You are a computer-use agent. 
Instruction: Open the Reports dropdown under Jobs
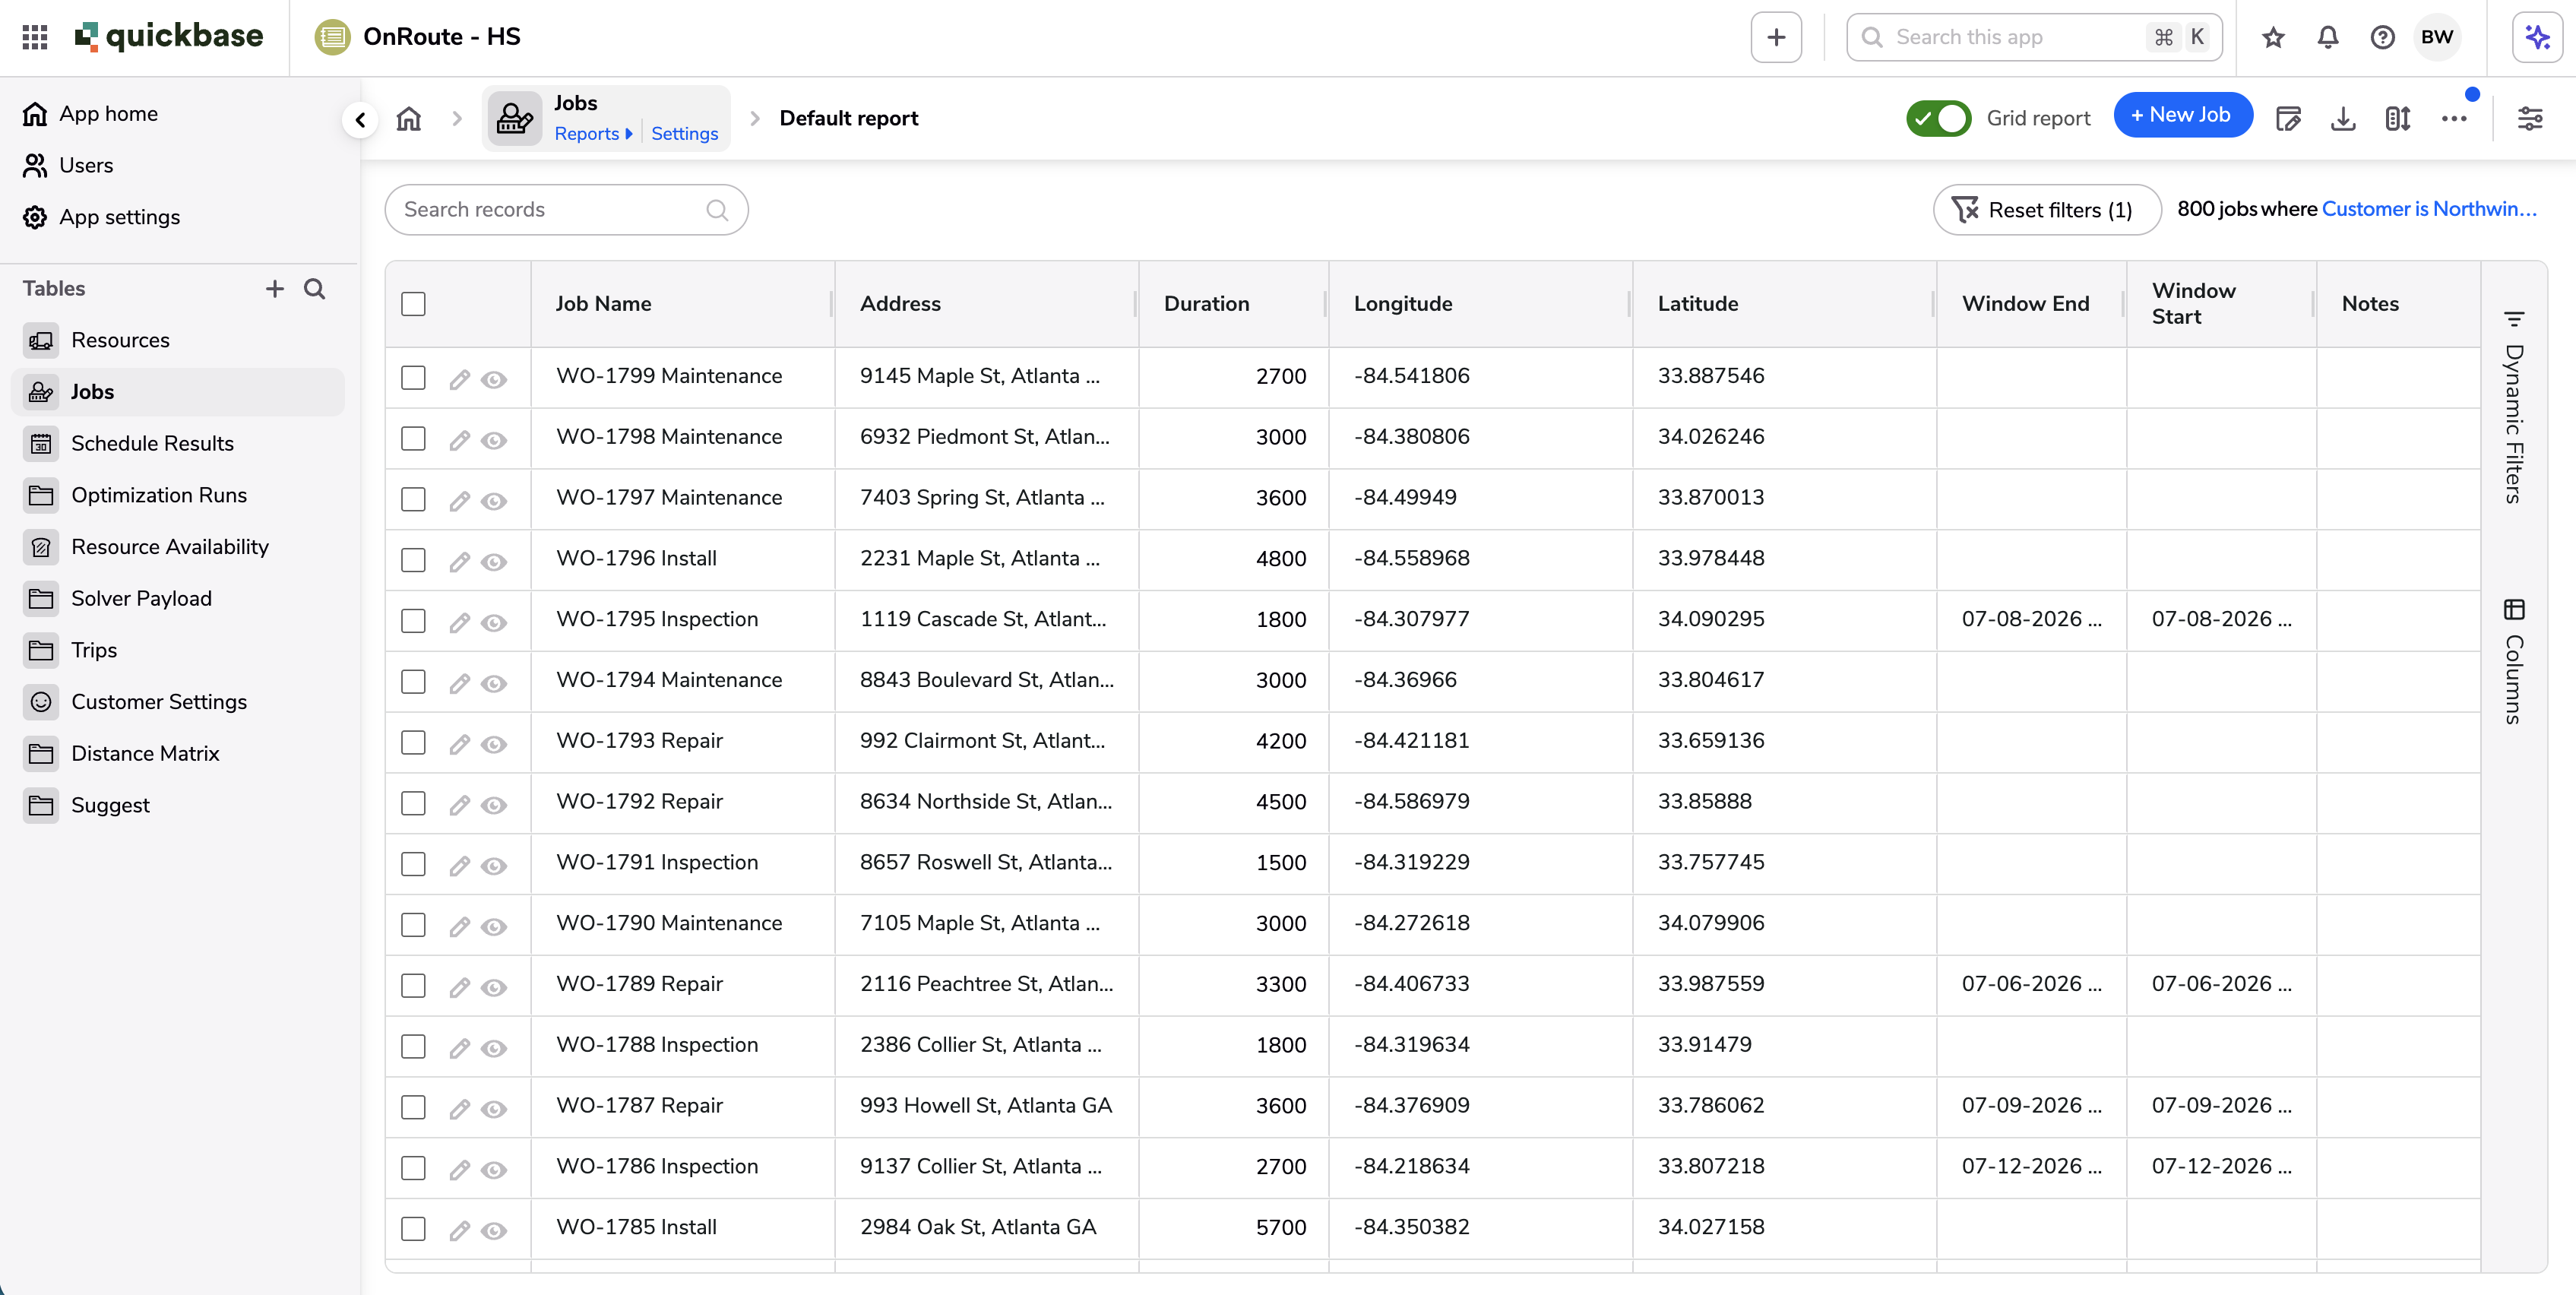593,134
